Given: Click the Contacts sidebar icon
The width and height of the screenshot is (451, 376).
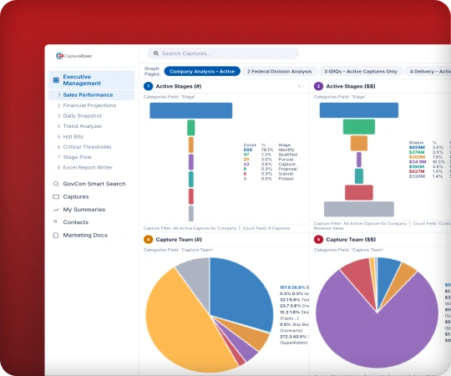Looking at the screenshot, I should (55, 221).
